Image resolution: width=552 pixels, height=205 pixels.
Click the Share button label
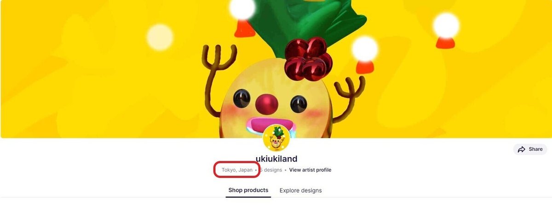(536, 149)
